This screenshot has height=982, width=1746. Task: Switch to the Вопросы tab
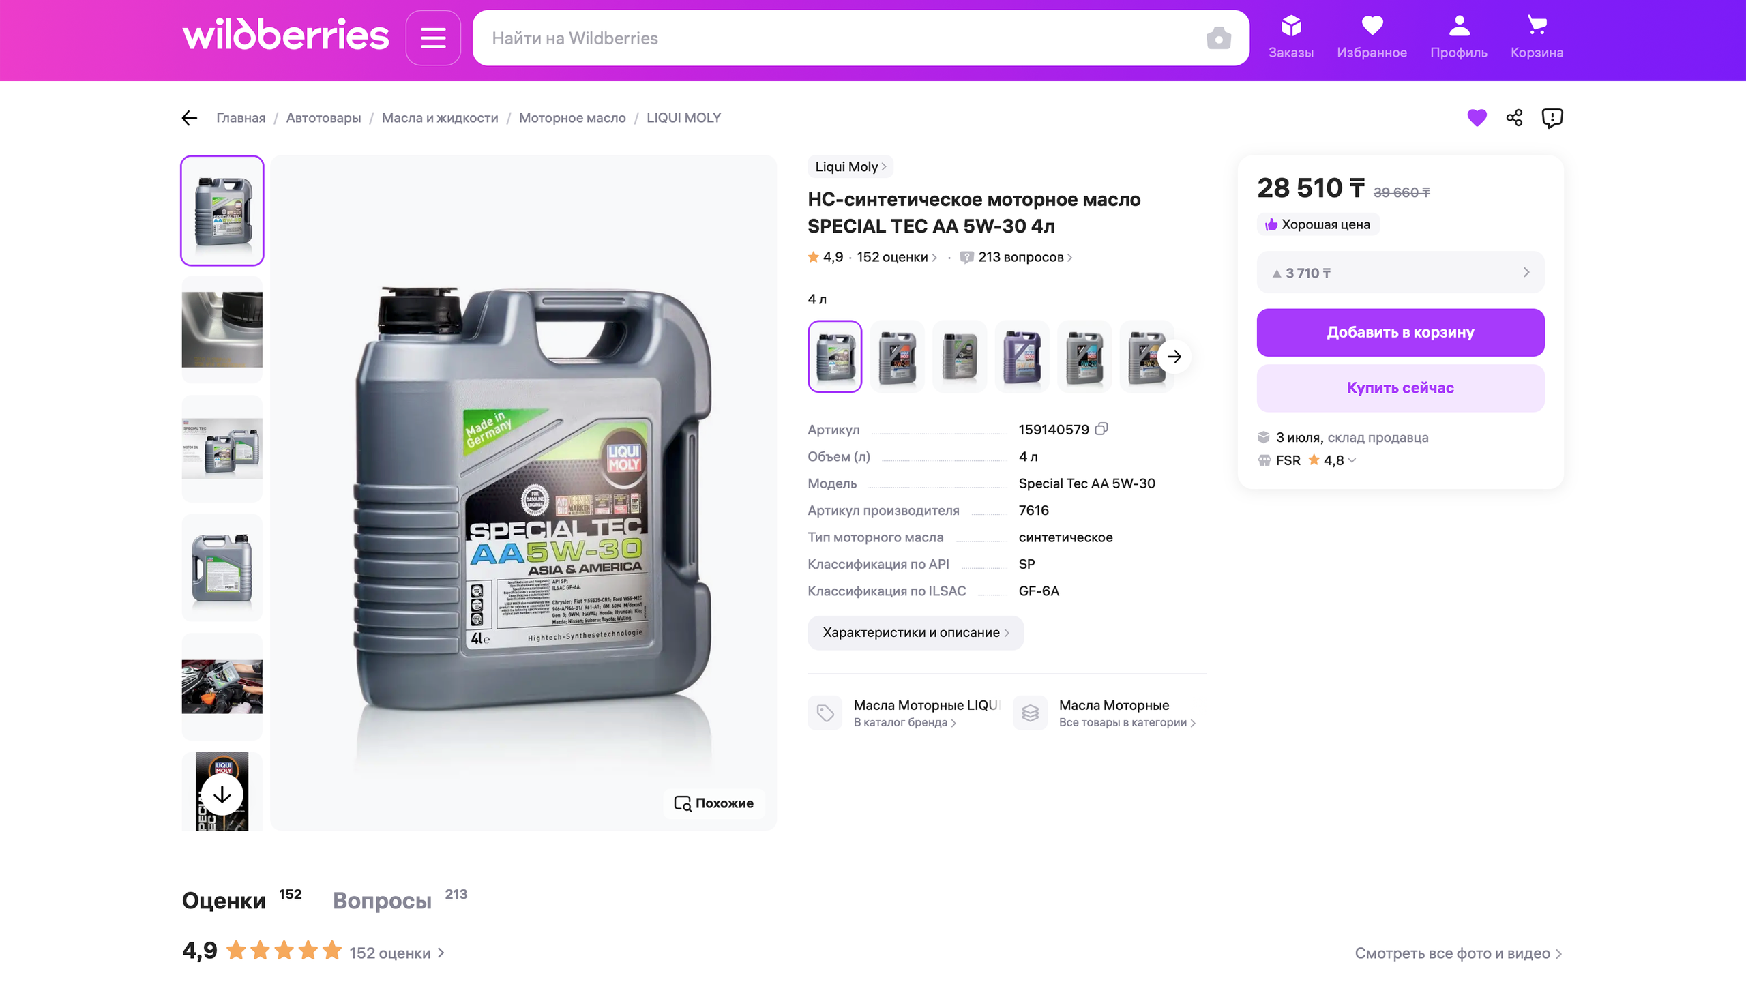coord(382,901)
